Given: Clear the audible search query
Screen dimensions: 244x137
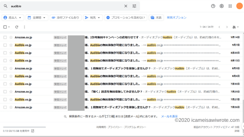Looking at the screenshot, I should 126,6.
